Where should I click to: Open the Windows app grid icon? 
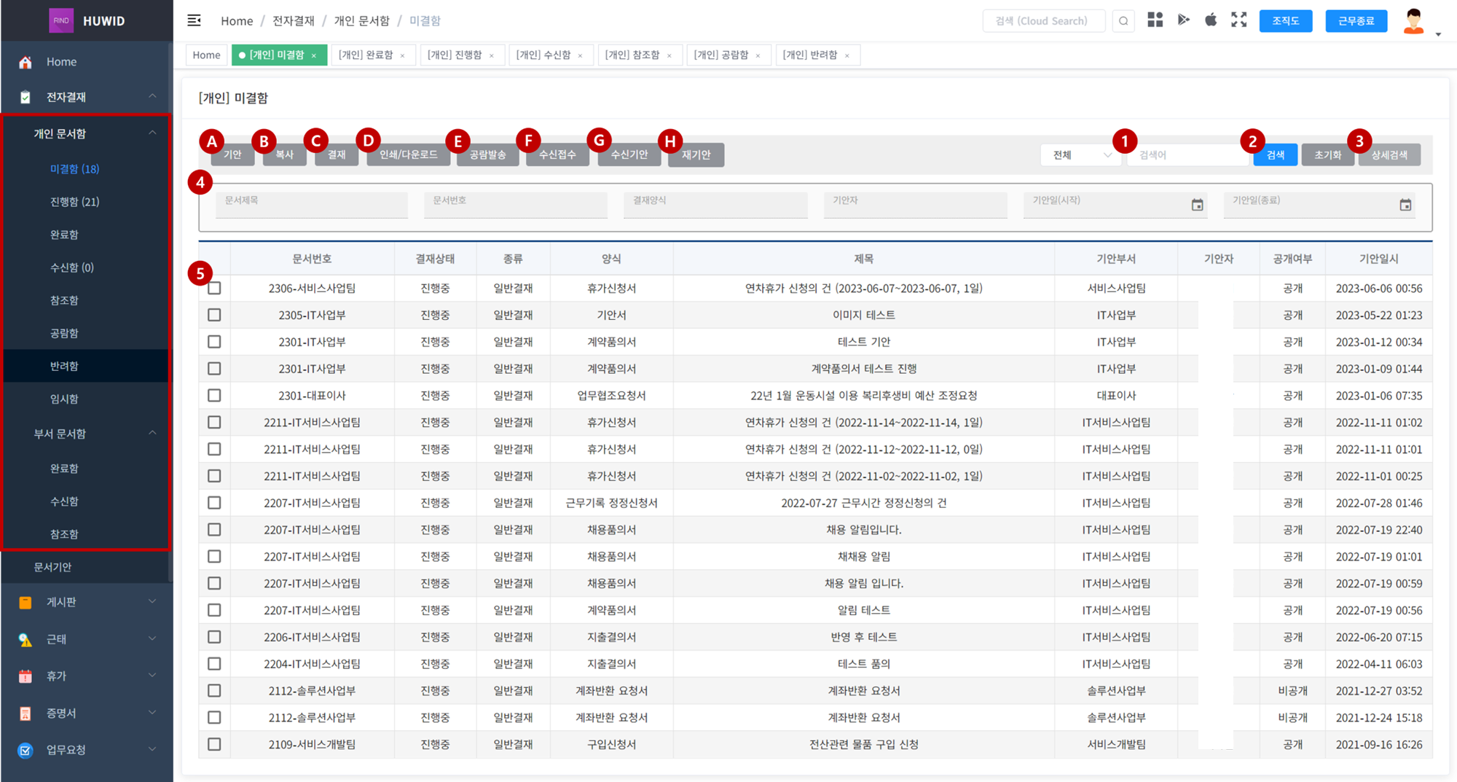[1155, 20]
